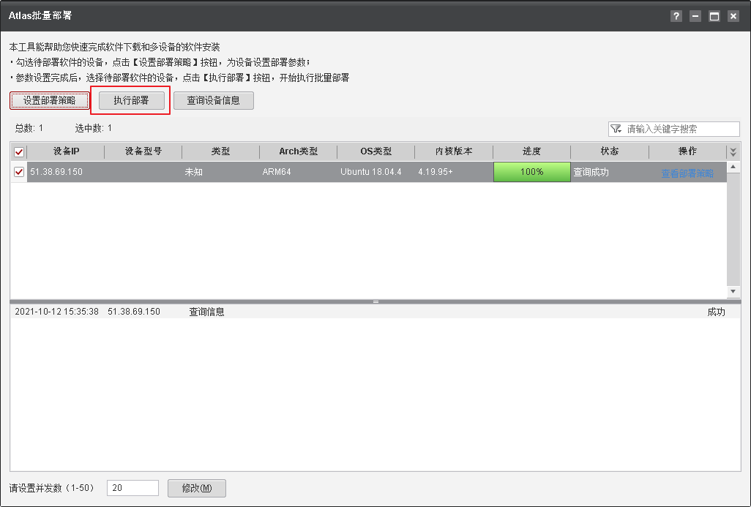Sort by Arch类型 column header
751x507 pixels.
(299, 151)
